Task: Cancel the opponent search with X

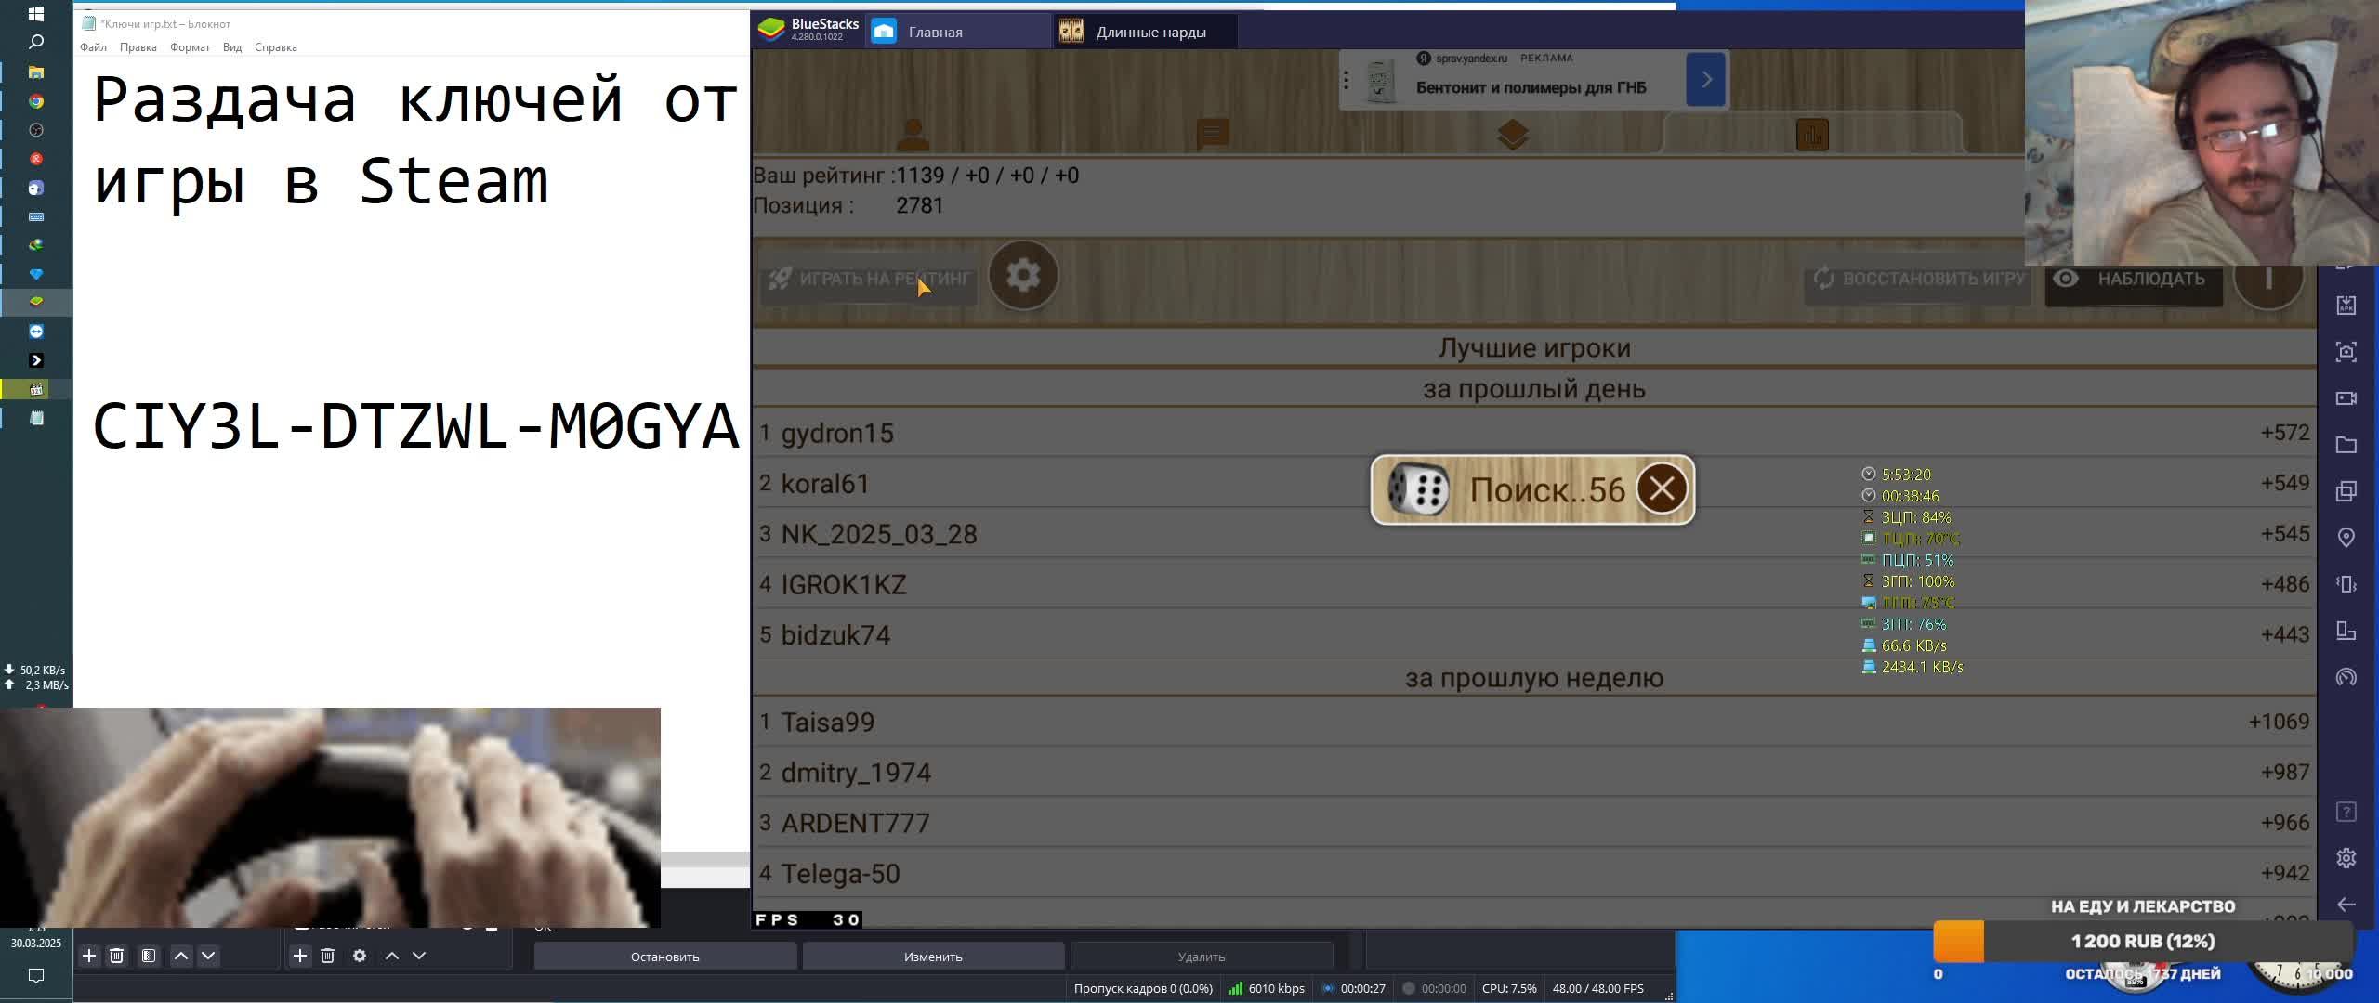Action: (1662, 488)
